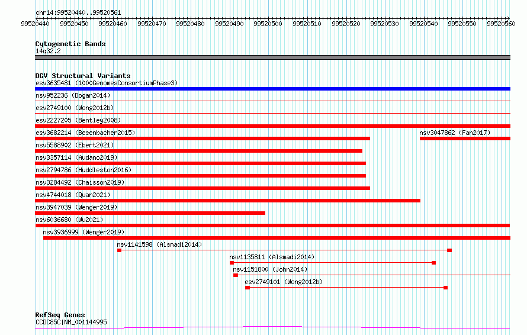527x335 pixels.
Task: Click right endpoint square of nsv1141598
Action: [449, 250]
